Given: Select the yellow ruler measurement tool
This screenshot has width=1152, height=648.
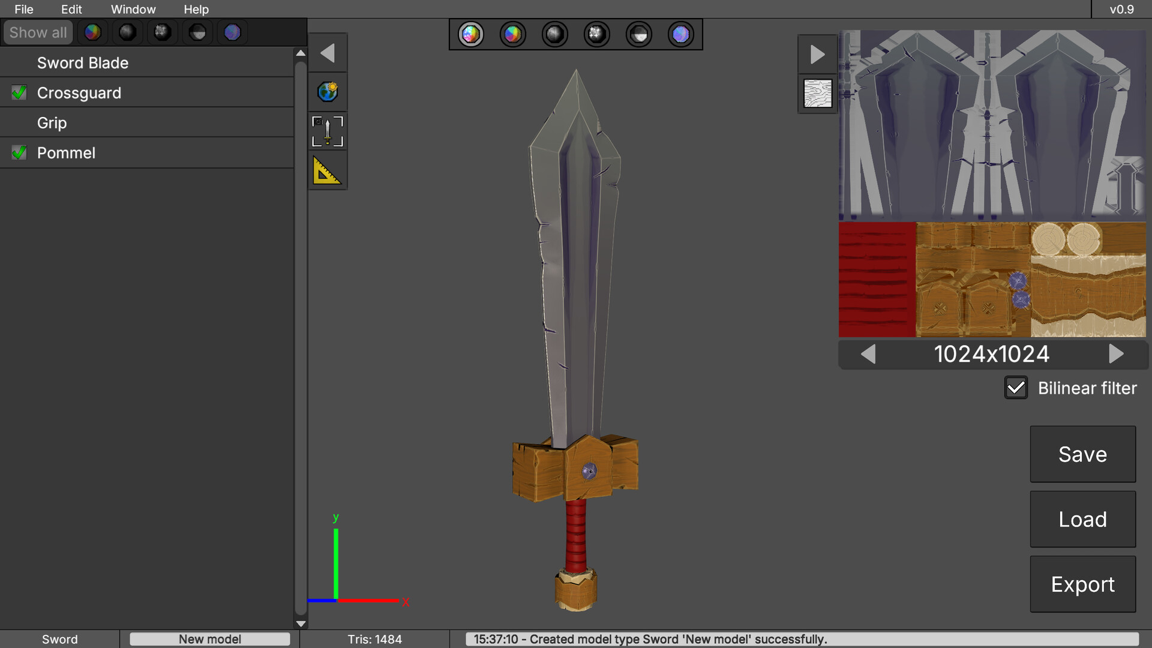Looking at the screenshot, I should [x=328, y=170].
